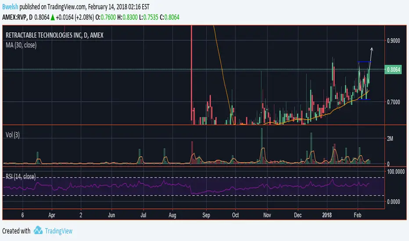The image size is (409, 241).
Task: Select the Feb label on time axis
Action: tap(358, 215)
